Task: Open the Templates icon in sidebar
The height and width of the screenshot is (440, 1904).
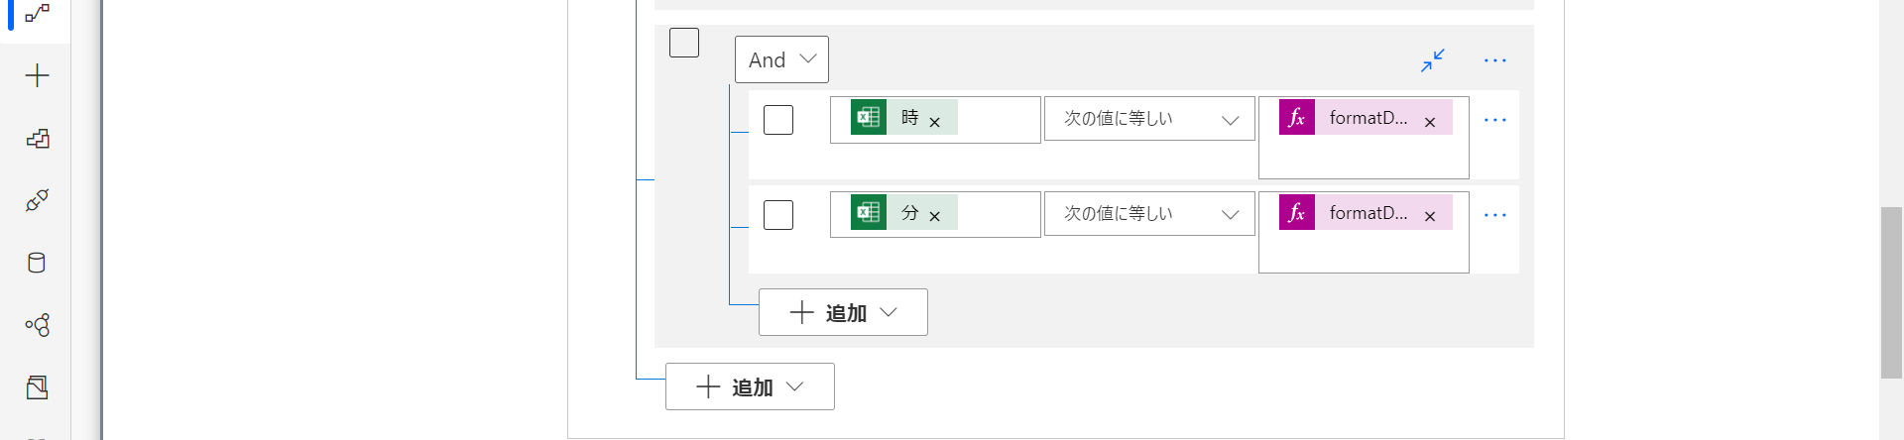Action: (x=37, y=139)
